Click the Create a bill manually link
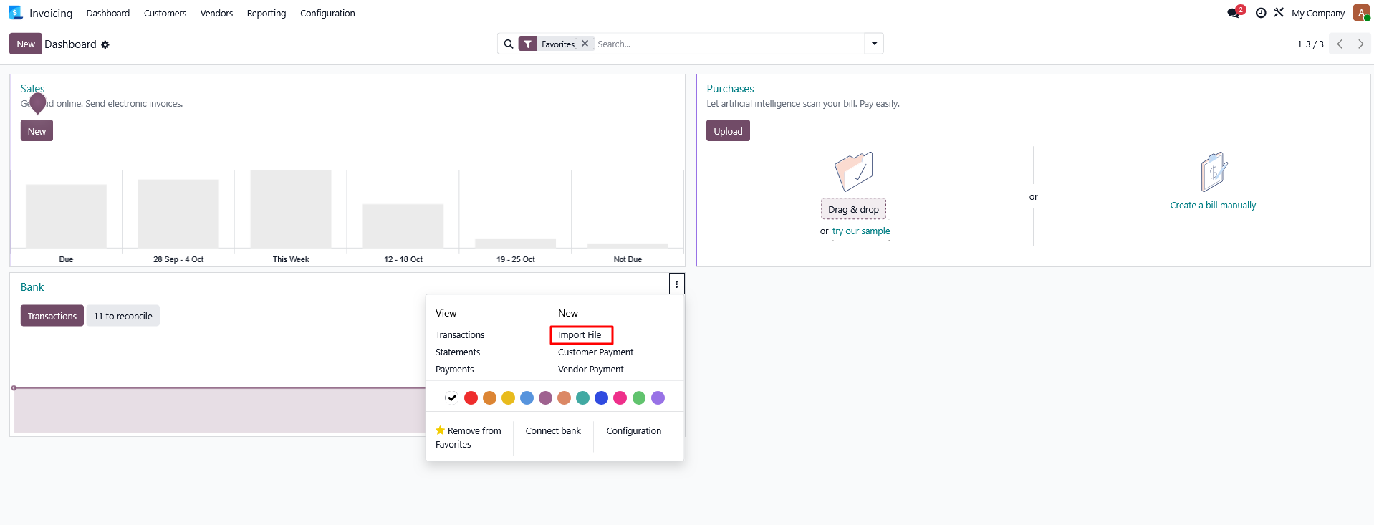This screenshot has height=525, width=1374. [x=1213, y=206]
